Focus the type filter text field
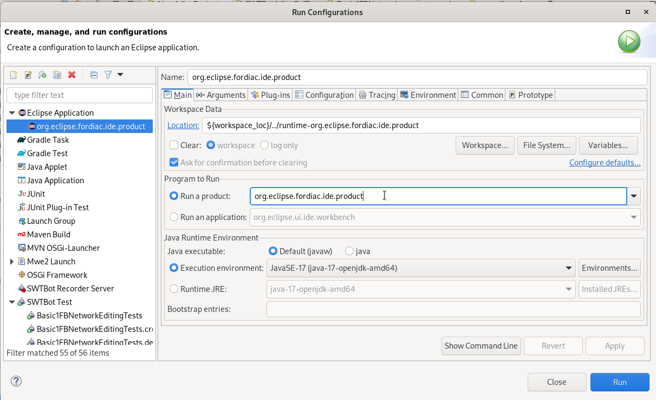The width and height of the screenshot is (656, 400). tap(79, 94)
